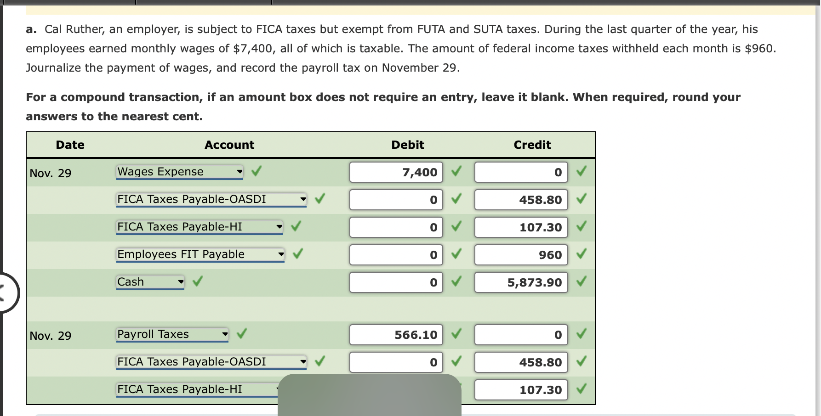This screenshot has width=821, height=416.
Task: Click the 458.80 credit box under Payroll Taxes
Action: (520, 362)
